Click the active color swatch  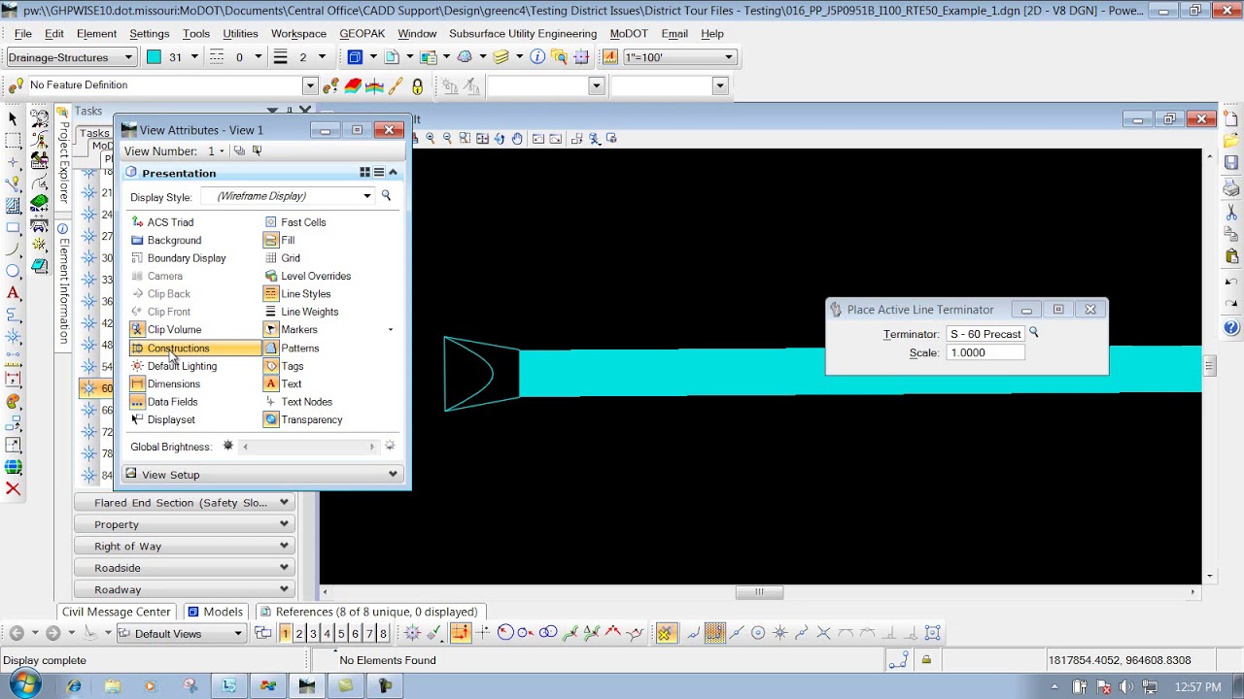[x=154, y=57]
